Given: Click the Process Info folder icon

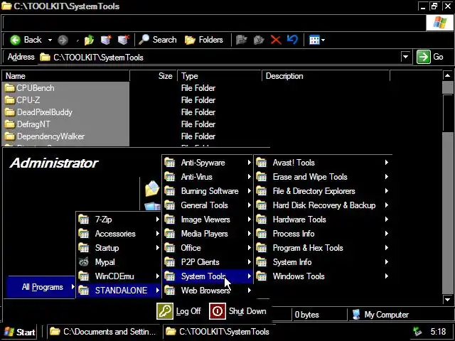Looking at the screenshot, I should 262,234.
